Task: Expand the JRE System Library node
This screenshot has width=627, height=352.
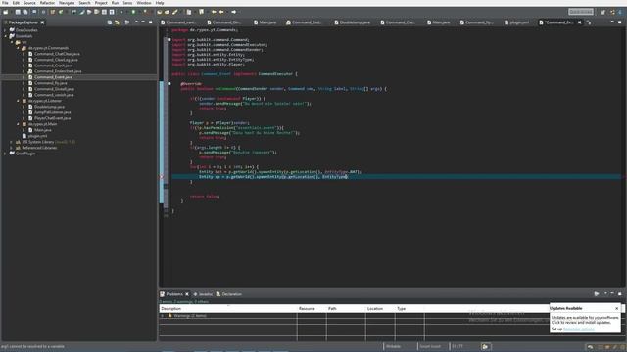Action: (12, 142)
